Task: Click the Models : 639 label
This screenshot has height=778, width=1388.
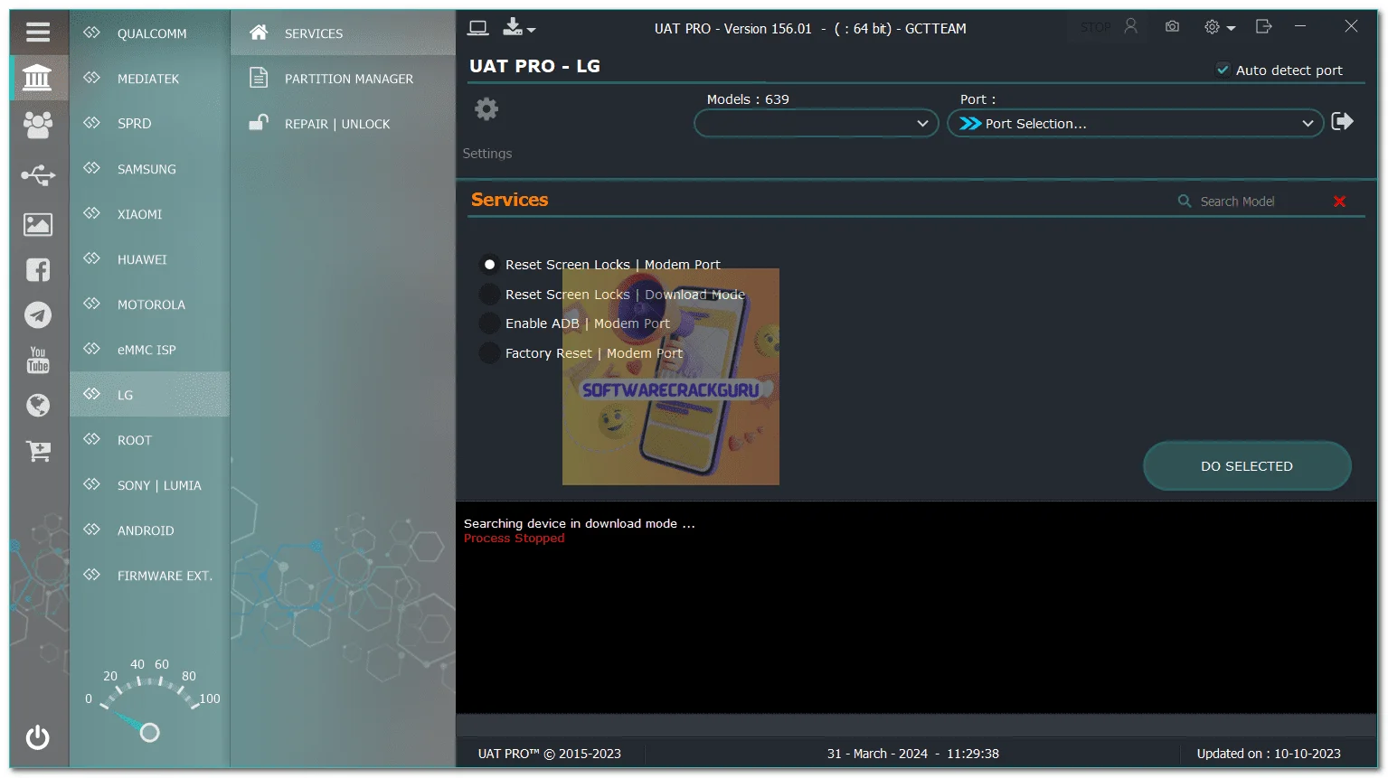Action: (748, 99)
